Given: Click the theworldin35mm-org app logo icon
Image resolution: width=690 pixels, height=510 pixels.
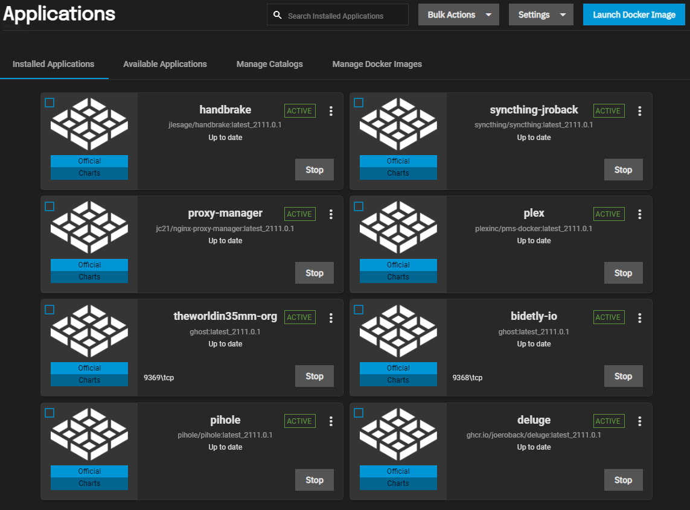Looking at the screenshot, I should click(89, 331).
